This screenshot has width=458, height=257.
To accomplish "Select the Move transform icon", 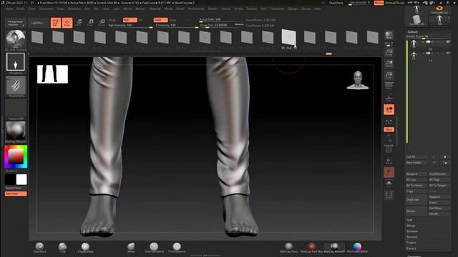I will pyautogui.click(x=79, y=23).
